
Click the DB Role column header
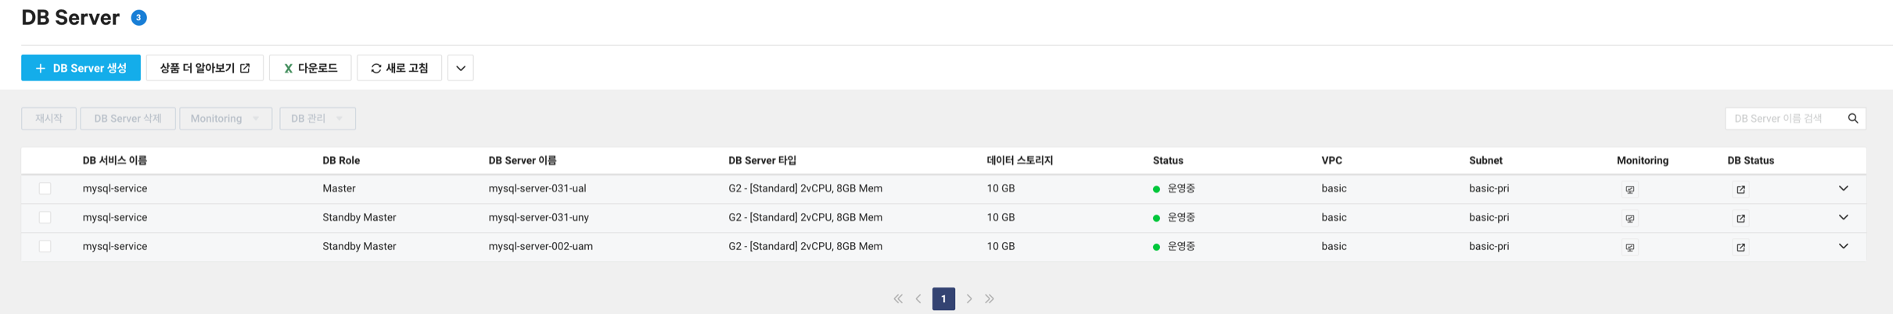click(341, 160)
